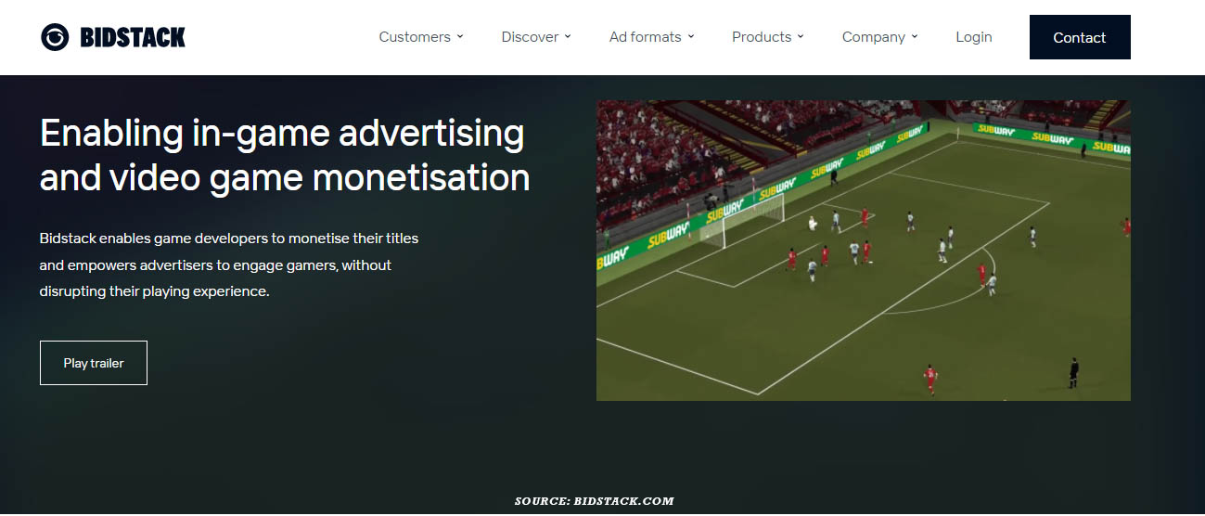Expand the Ad formats chevron arrow

(x=690, y=37)
